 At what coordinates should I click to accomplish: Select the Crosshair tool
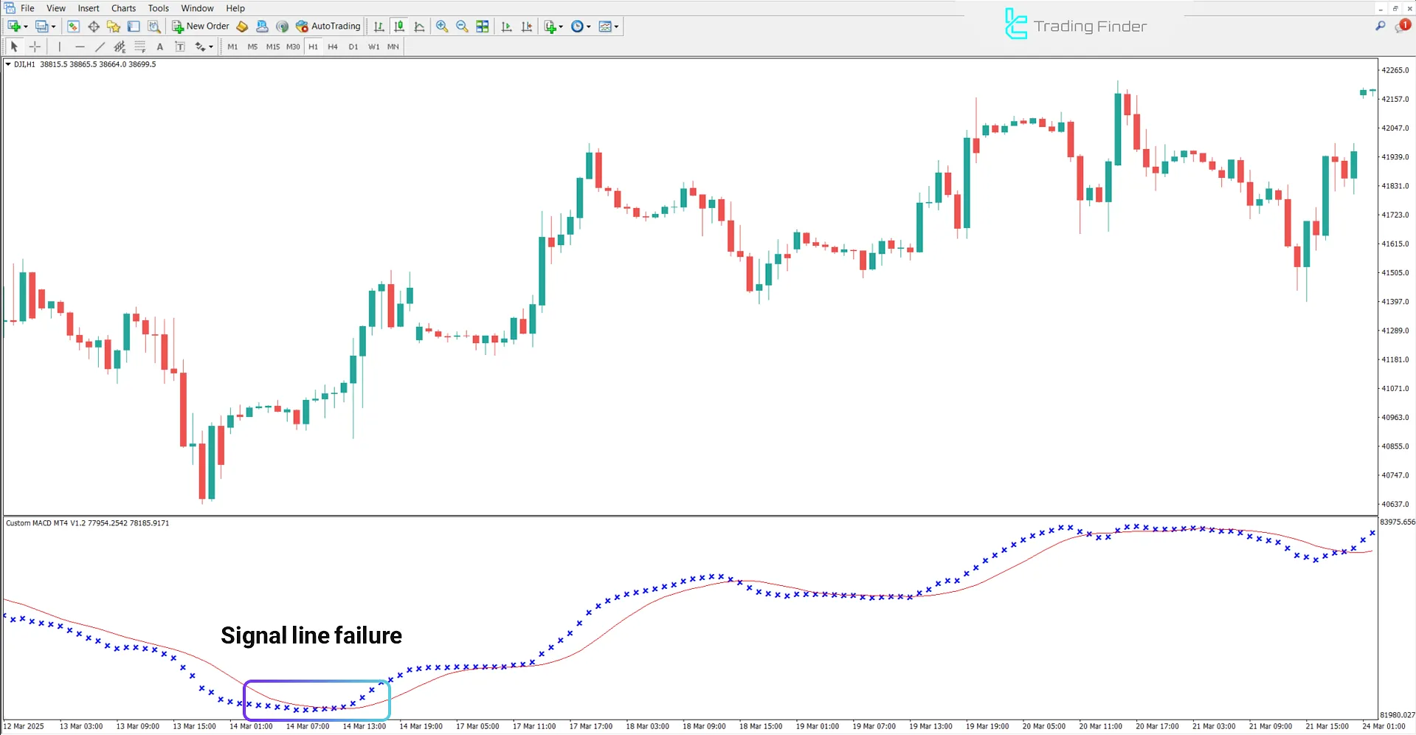[35, 46]
